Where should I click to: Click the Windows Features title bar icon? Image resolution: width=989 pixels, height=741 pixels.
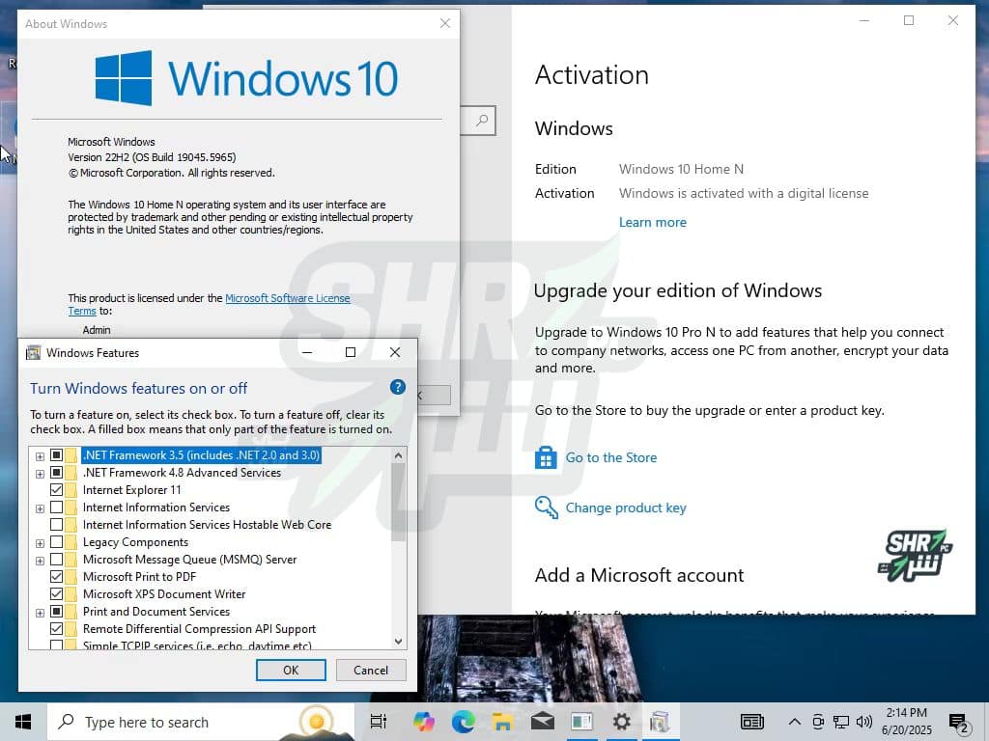point(34,352)
